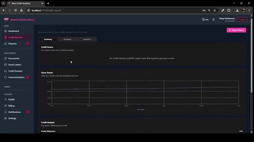
Task: Click the RoseCreditAcademy logo
Action: 19,20
